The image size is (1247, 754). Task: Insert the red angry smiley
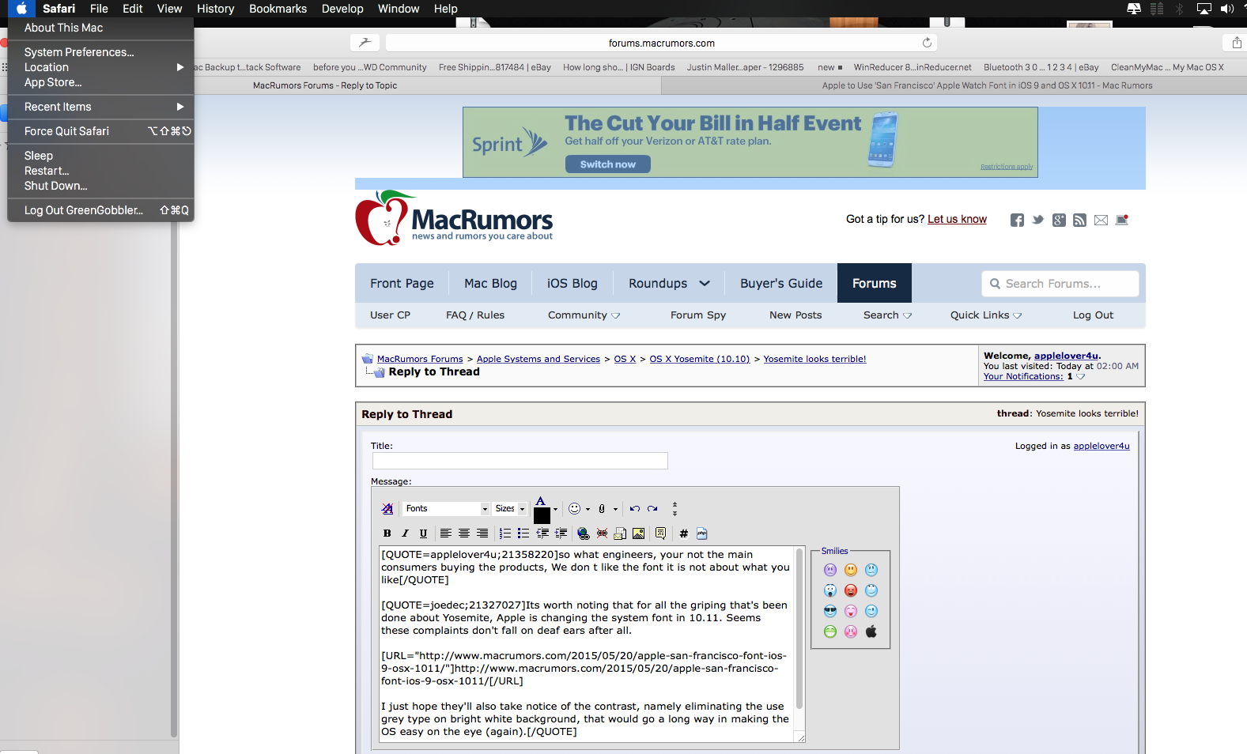tap(851, 590)
